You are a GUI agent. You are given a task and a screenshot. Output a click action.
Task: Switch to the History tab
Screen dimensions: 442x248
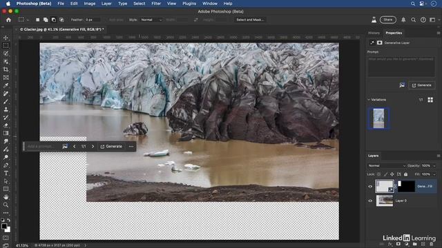374,33
